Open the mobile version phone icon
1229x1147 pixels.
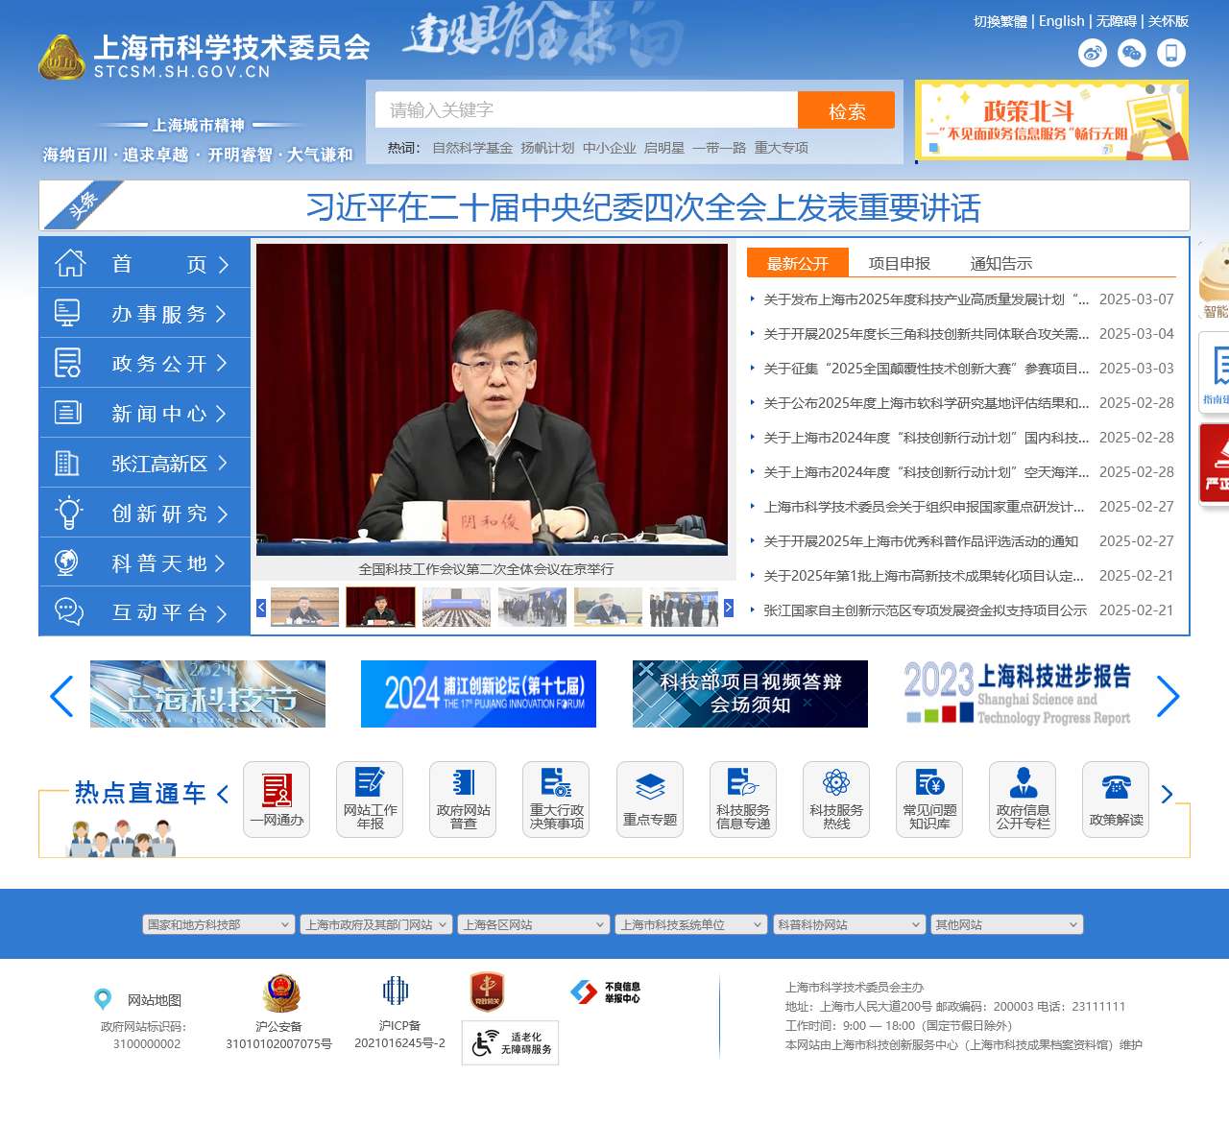[1171, 54]
